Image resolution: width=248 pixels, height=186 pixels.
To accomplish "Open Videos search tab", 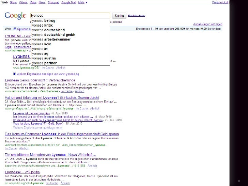I will coord(23,2).
